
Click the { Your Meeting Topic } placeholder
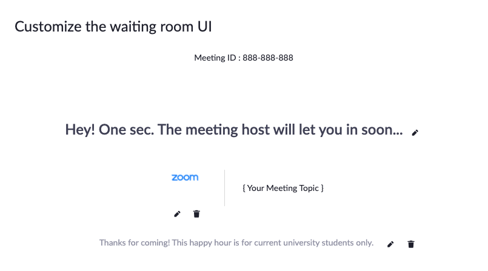[283, 188]
